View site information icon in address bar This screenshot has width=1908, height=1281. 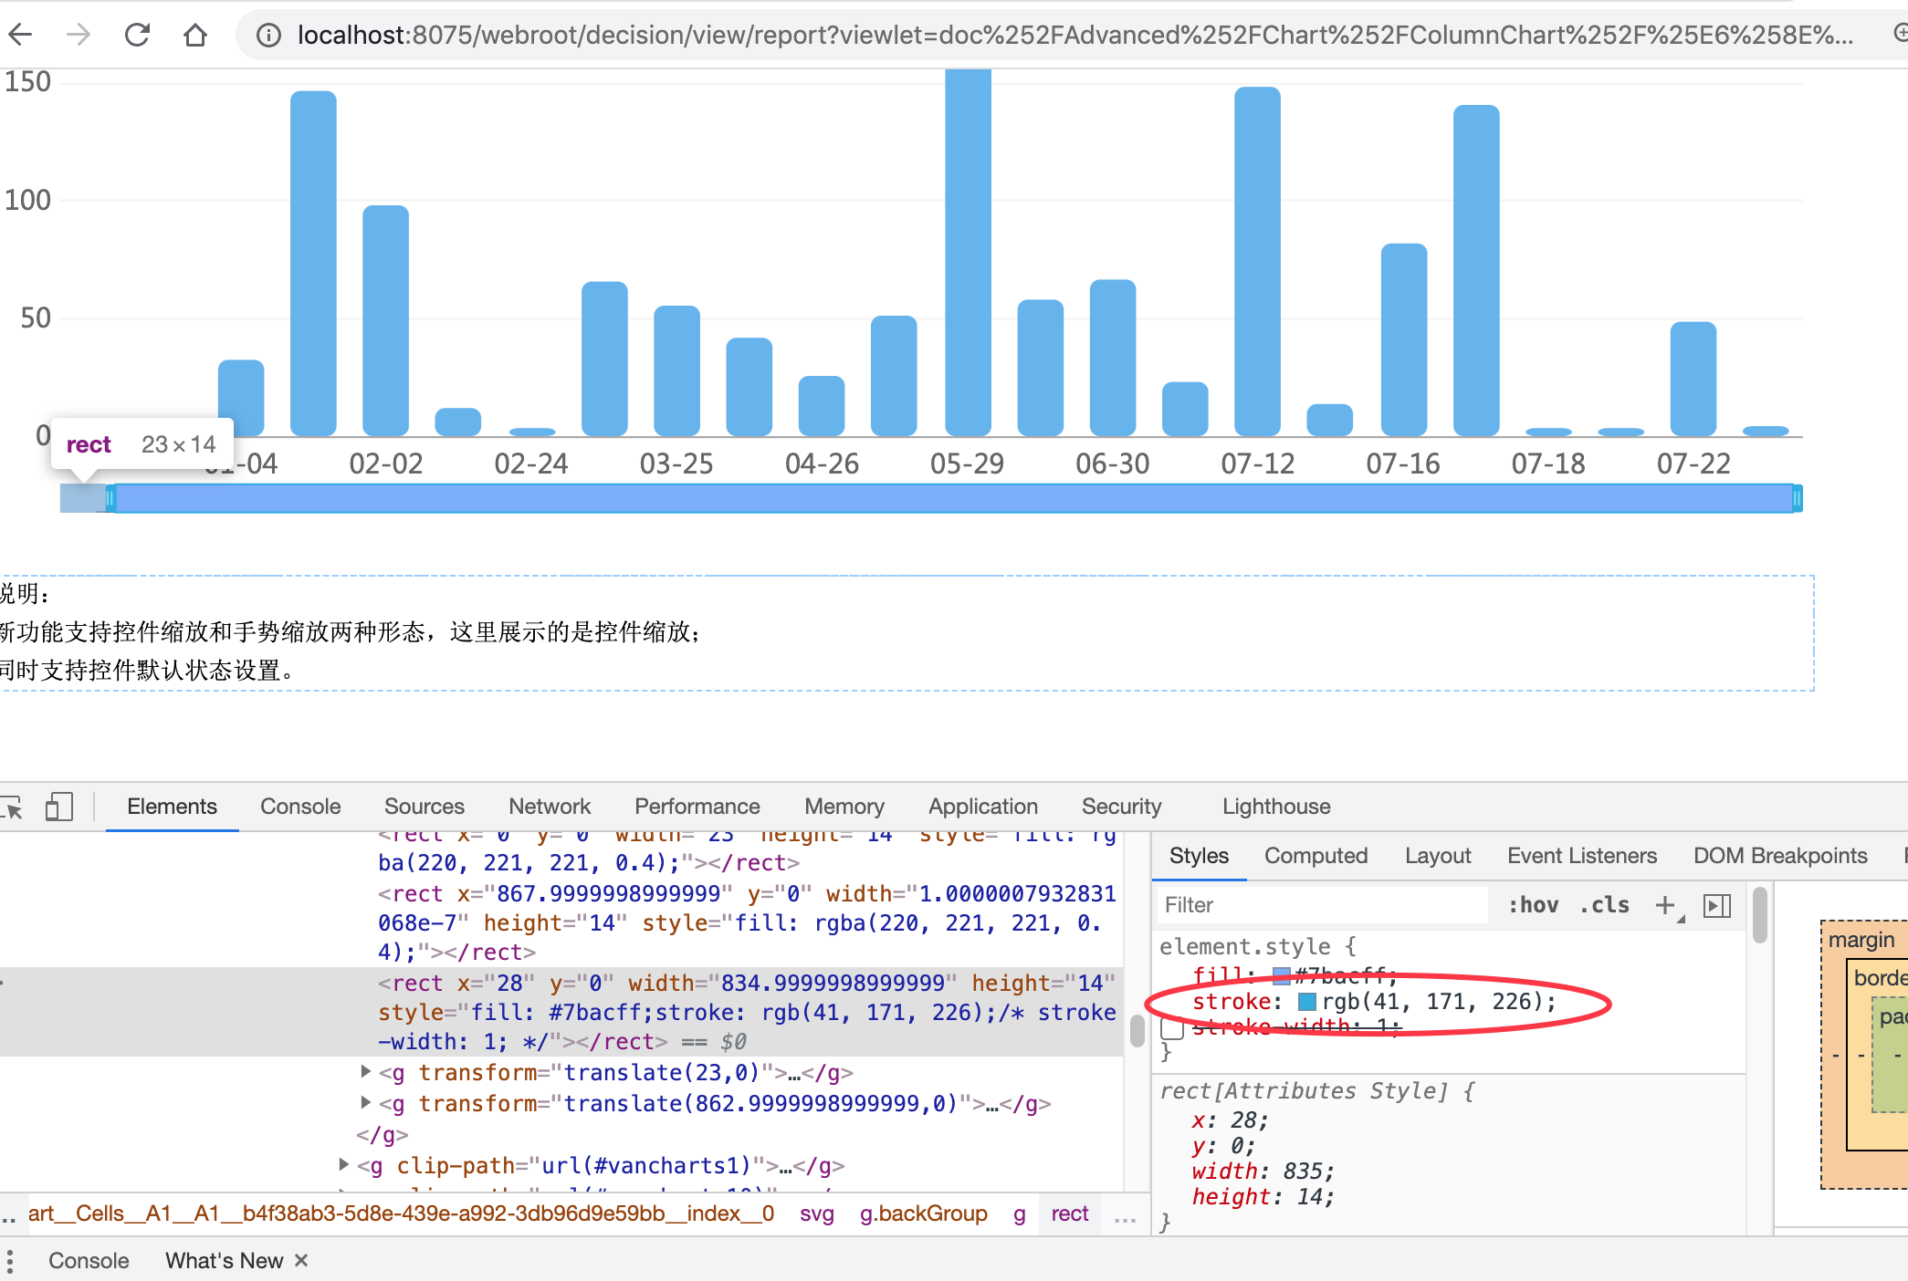click(x=267, y=35)
